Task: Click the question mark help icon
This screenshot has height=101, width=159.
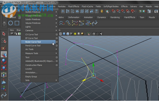Action: [97, 11]
